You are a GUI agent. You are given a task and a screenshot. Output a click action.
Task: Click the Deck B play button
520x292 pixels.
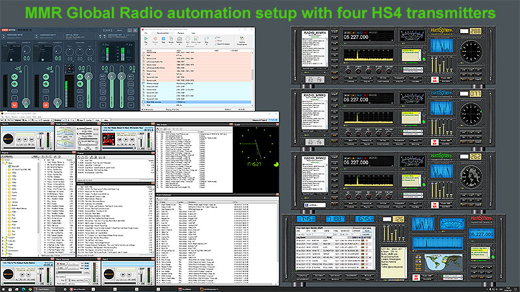coord(120,140)
